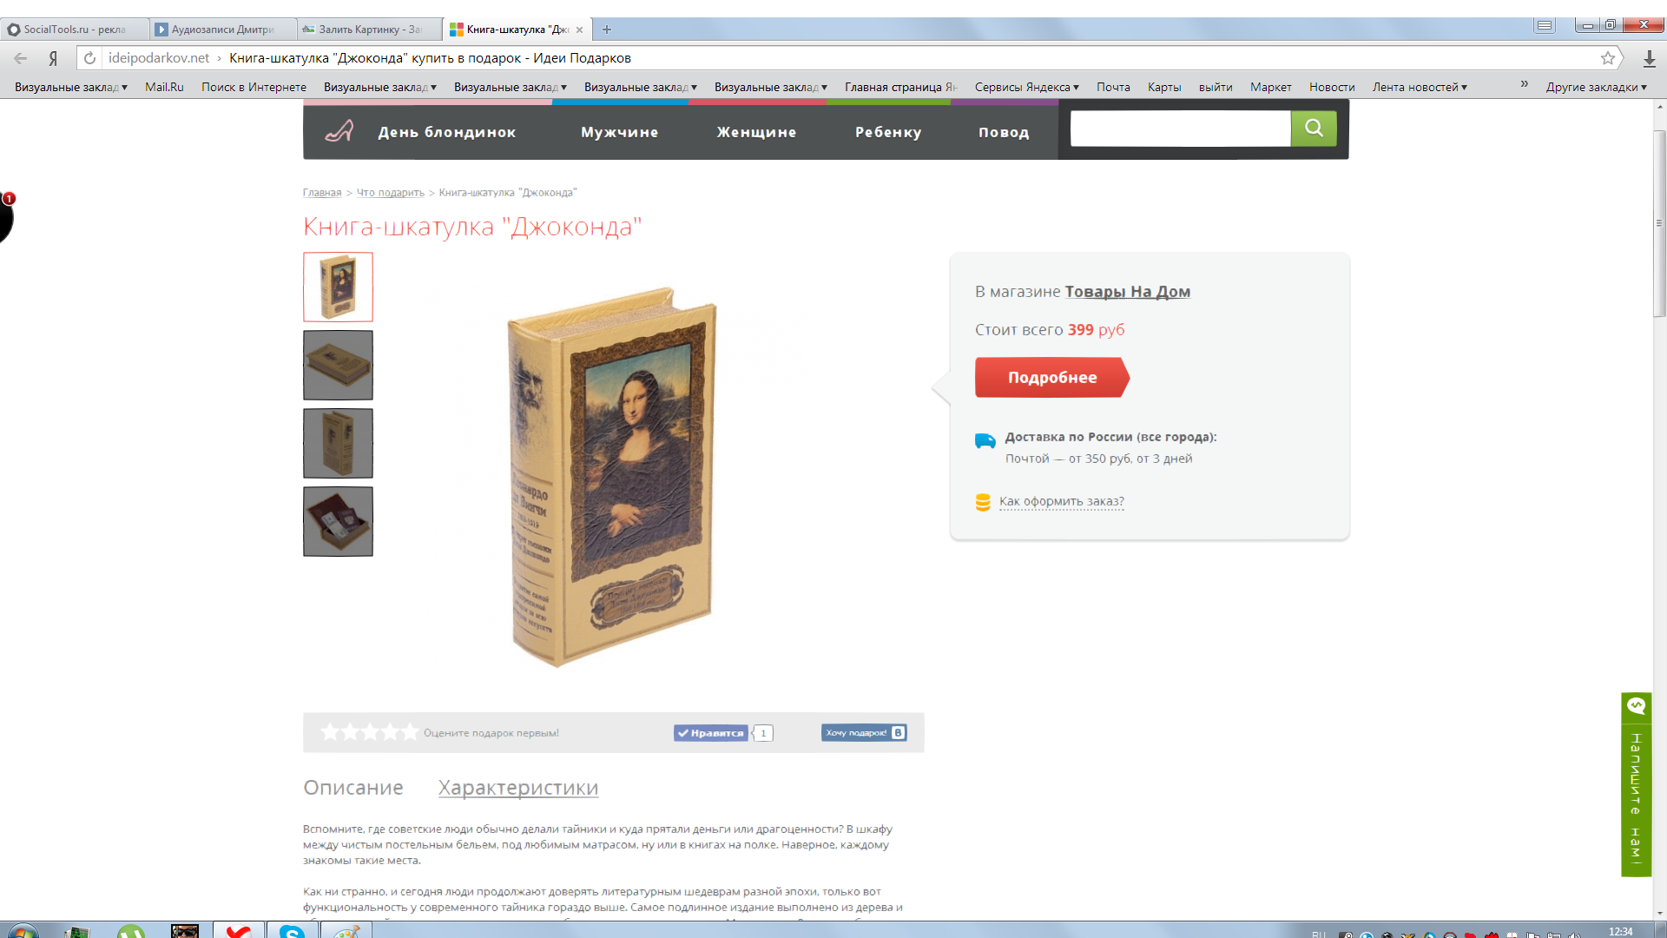1667x938 pixels.
Task: Switch to the Характеристики tab
Action: (x=518, y=788)
